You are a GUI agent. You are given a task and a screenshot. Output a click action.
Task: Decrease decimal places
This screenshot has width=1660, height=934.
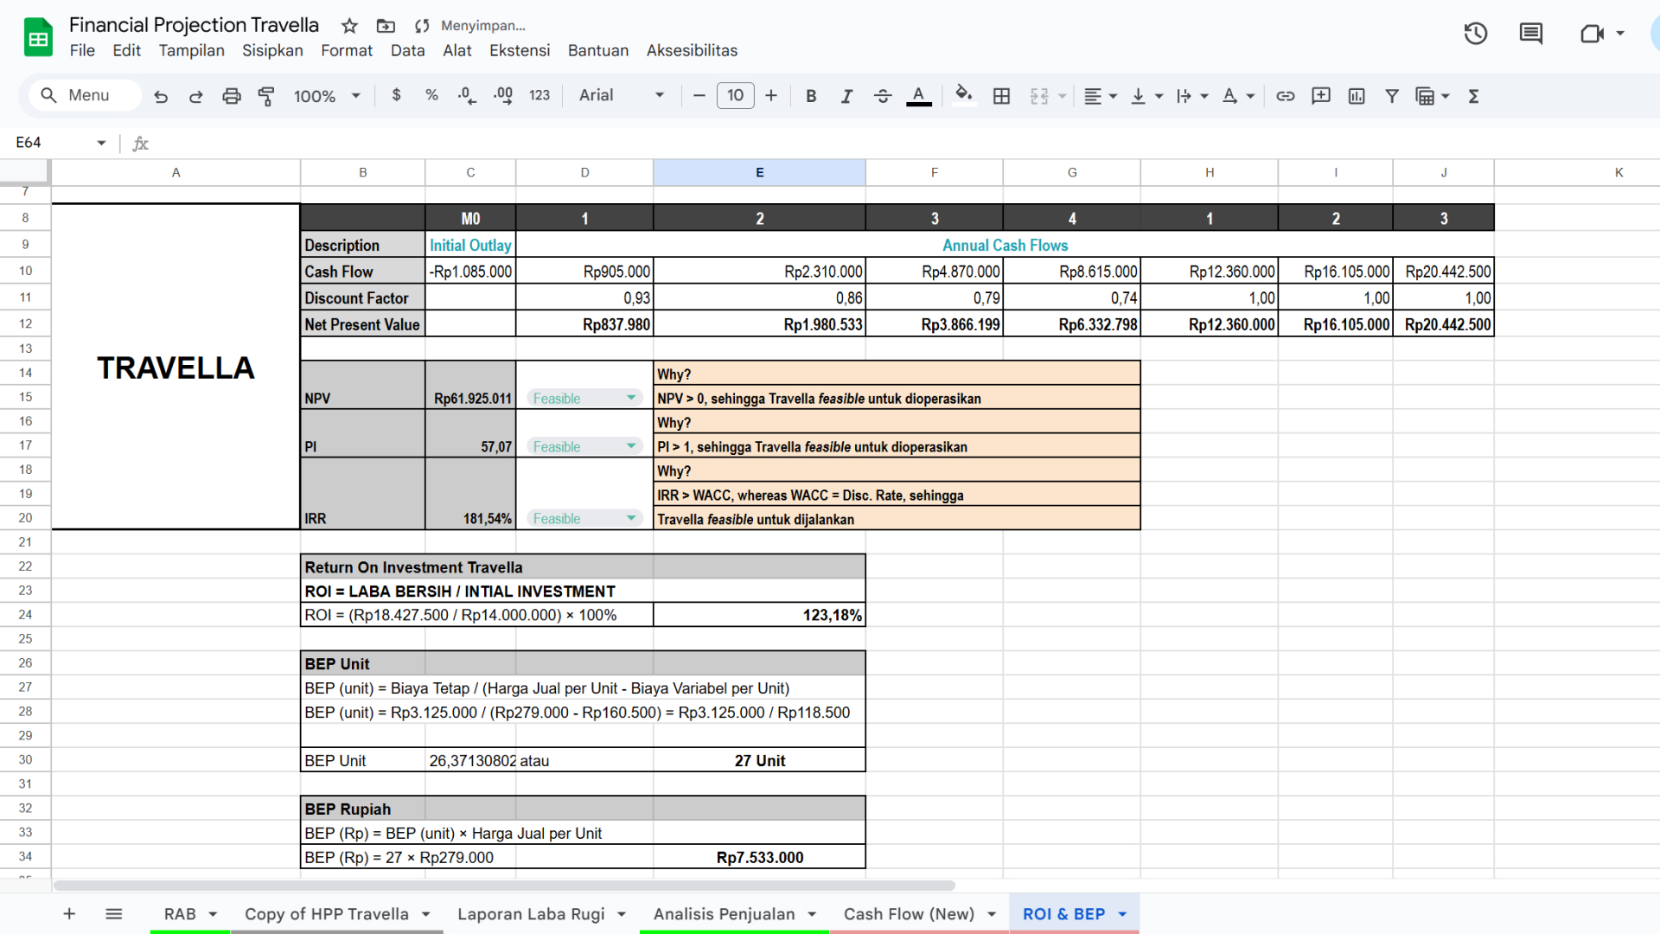coord(467,96)
